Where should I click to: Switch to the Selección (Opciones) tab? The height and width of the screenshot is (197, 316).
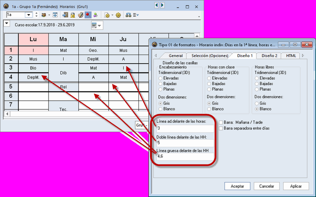pos(210,56)
